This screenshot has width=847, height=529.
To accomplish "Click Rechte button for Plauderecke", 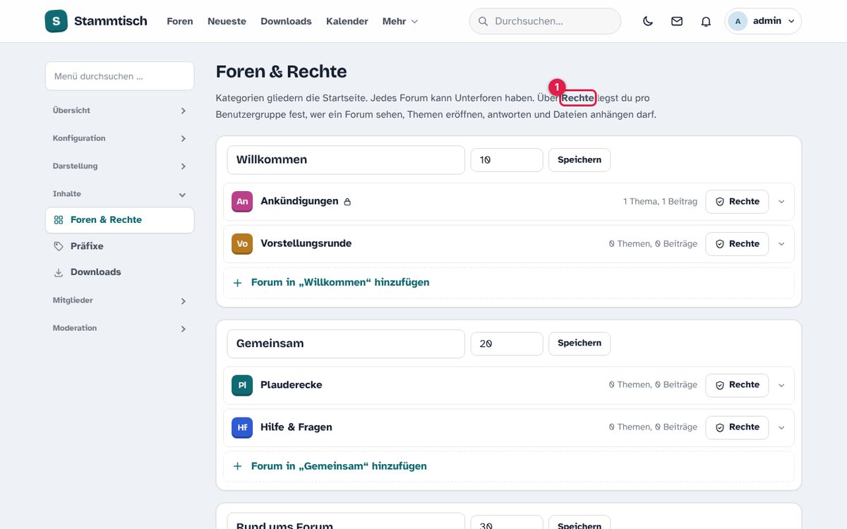I will [x=737, y=385].
